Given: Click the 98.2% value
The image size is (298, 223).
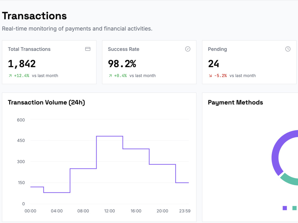Looking at the screenshot, I should pyautogui.click(x=122, y=64).
